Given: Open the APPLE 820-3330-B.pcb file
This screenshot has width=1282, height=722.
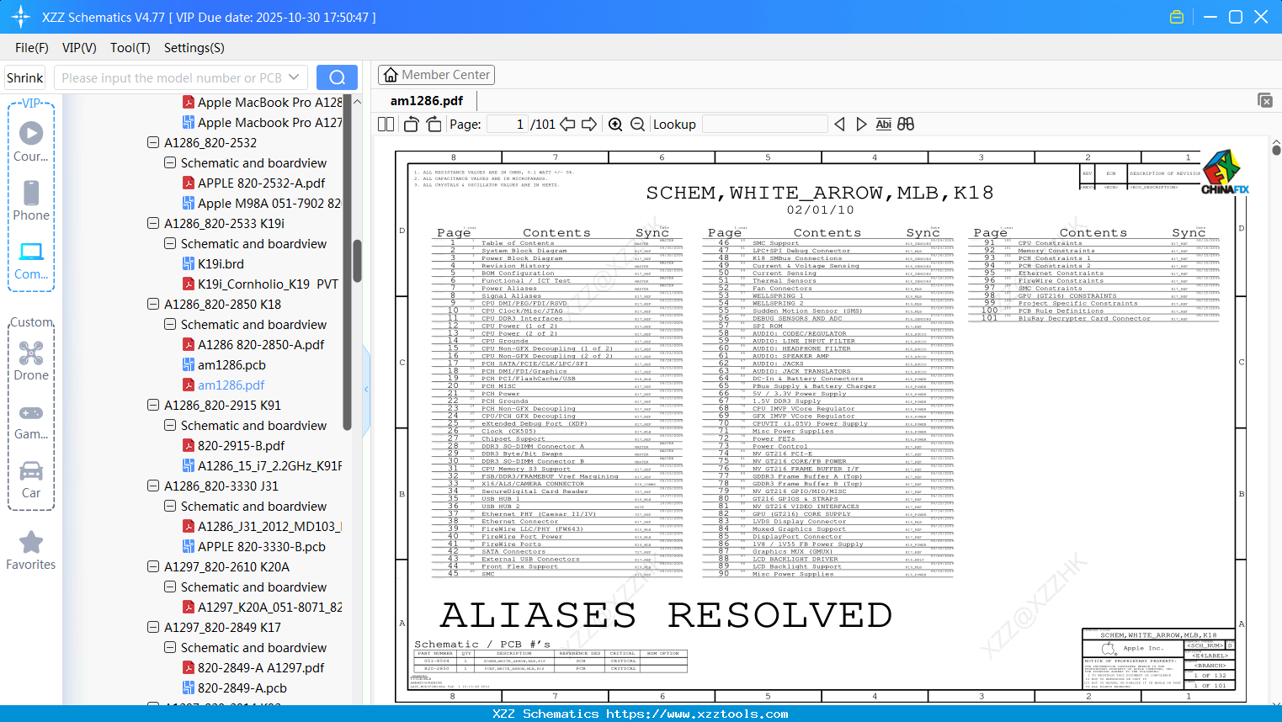Looking at the screenshot, I should tap(261, 547).
